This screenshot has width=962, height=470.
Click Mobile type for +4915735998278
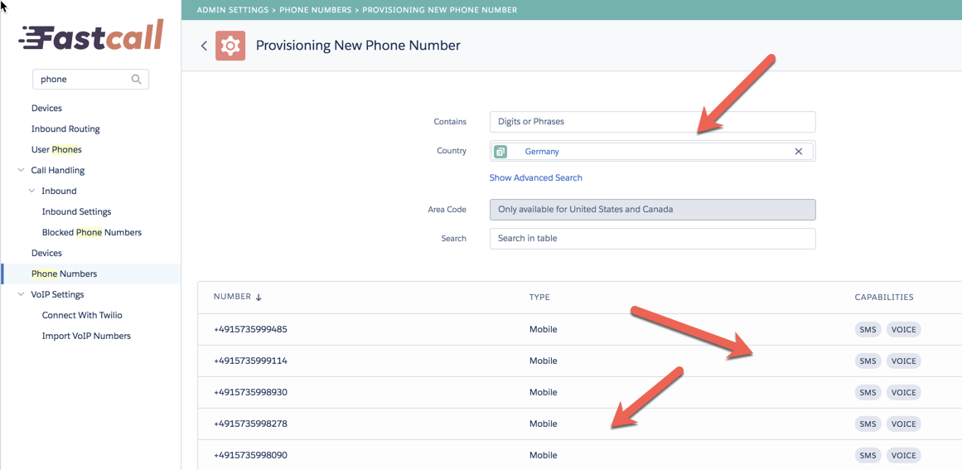pyautogui.click(x=543, y=424)
